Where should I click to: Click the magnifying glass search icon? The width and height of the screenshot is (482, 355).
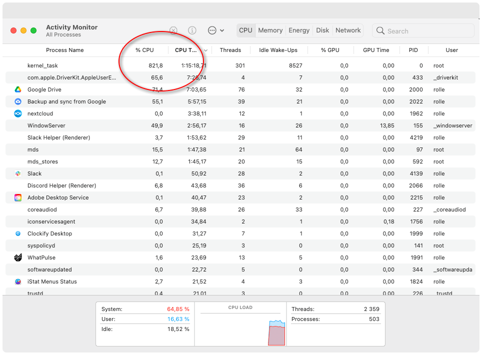380,30
